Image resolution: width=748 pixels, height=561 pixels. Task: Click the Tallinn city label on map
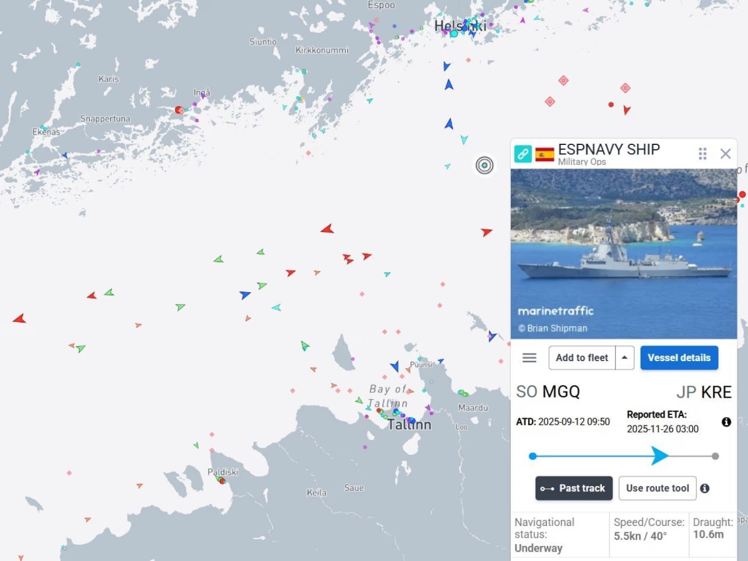pos(409,425)
